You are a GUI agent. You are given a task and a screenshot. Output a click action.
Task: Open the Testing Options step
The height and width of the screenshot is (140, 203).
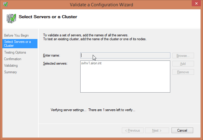click(x=15, y=52)
